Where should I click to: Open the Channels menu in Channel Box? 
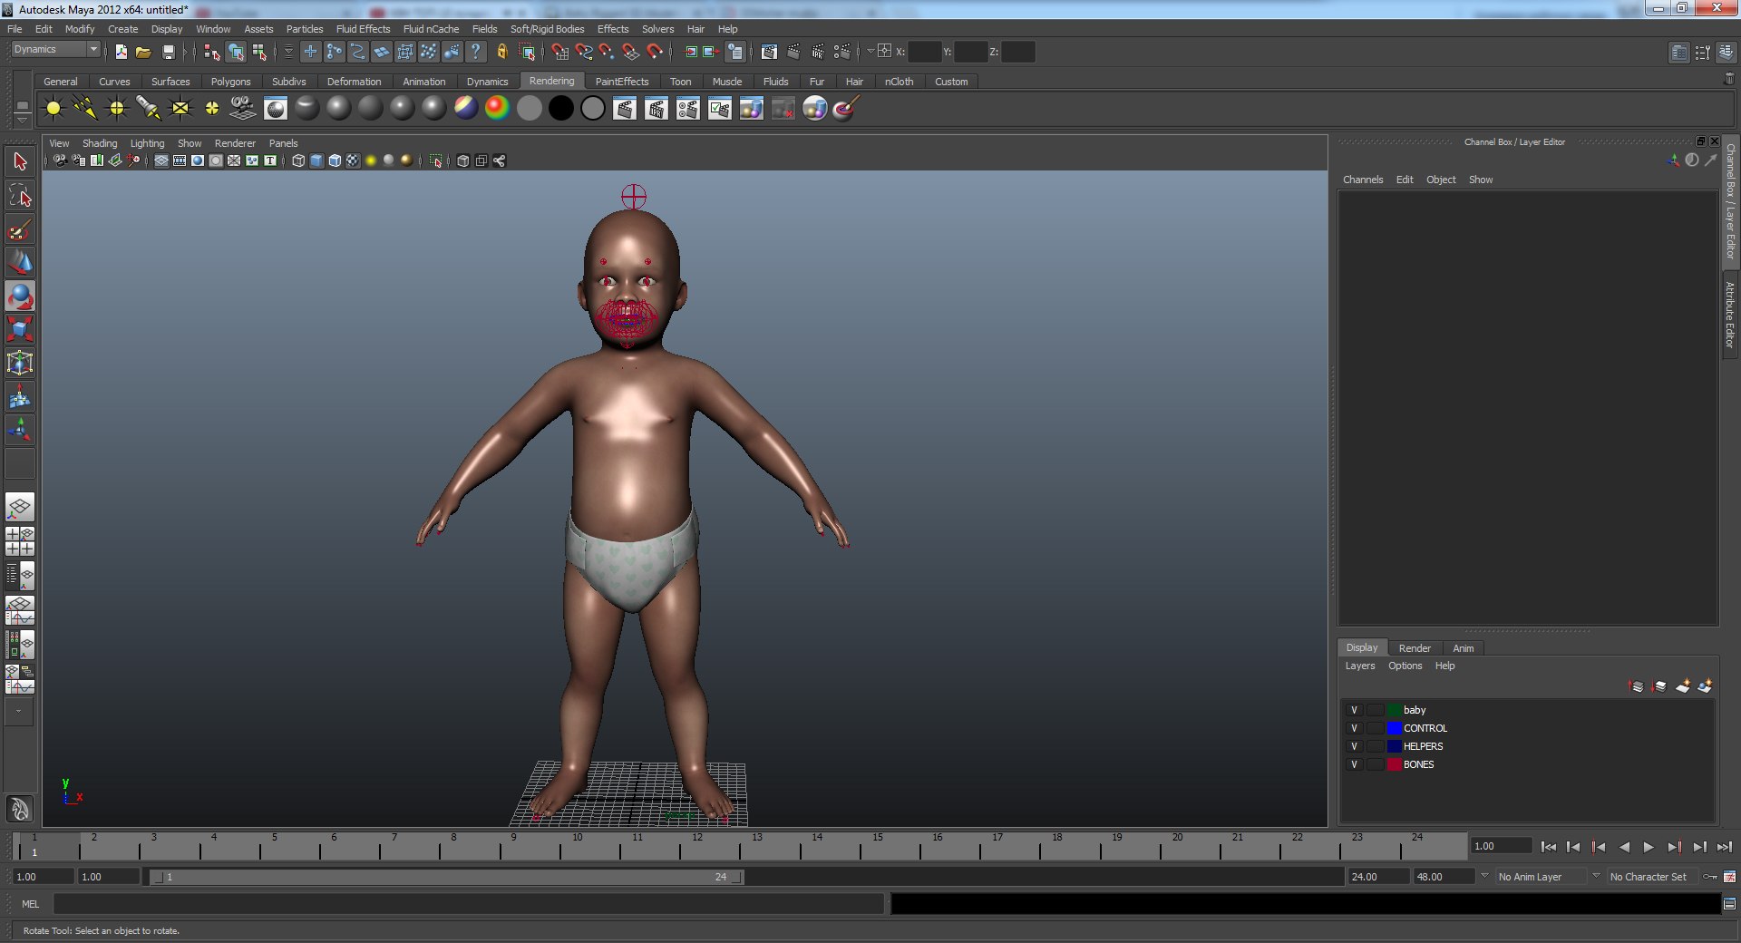[1363, 180]
